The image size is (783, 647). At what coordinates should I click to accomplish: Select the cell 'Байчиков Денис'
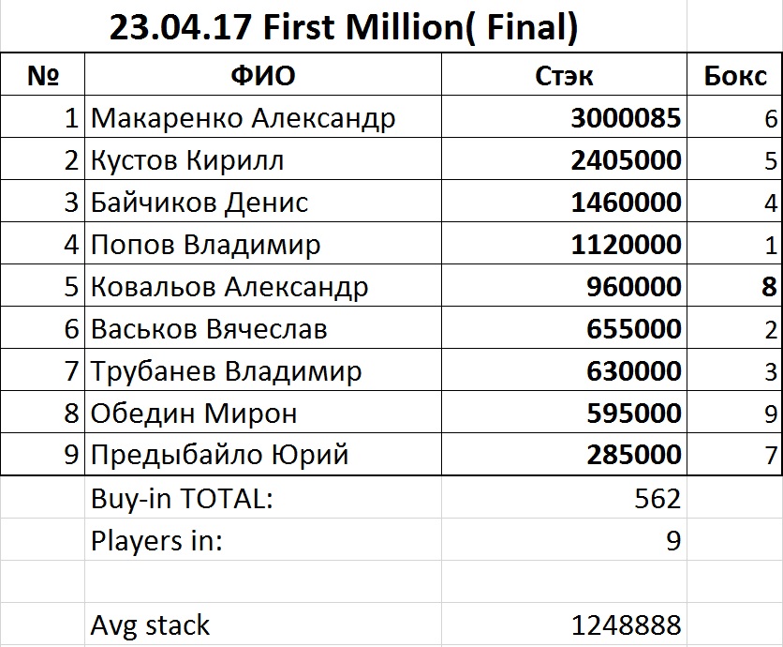click(199, 203)
